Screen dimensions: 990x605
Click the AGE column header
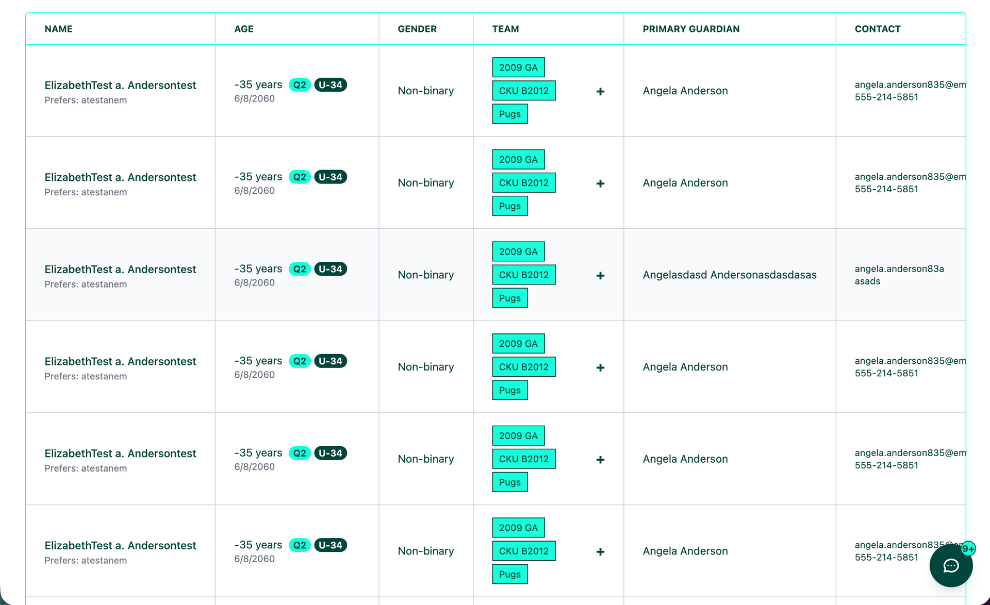point(244,29)
